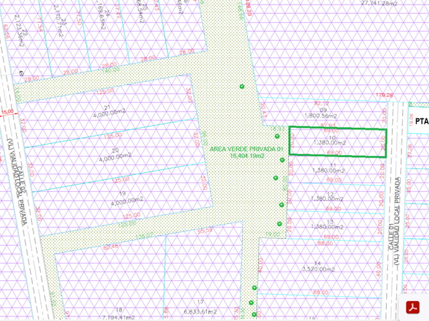Select lot number 12 label

pyautogui.click(x=330, y=194)
